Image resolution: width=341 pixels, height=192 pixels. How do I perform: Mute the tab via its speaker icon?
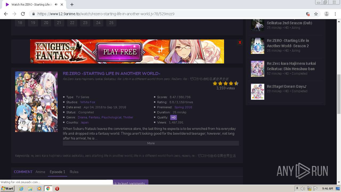tap(56, 5)
